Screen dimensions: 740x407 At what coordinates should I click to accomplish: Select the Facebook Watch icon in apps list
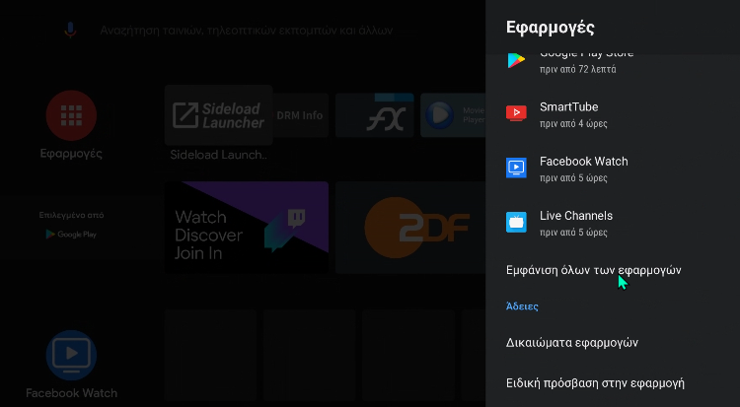pos(516,168)
